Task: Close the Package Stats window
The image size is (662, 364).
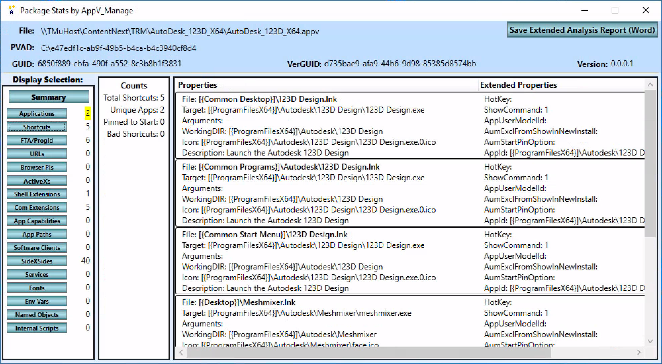Action: coord(646,10)
